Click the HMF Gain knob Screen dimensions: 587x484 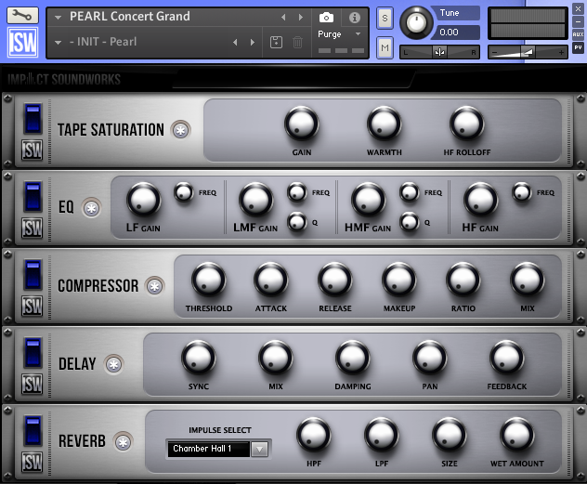click(369, 200)
